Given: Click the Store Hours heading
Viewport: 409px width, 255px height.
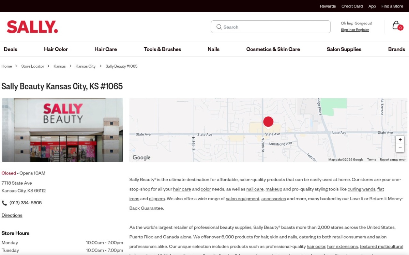Looking at the screenshot, I should tap(15, 233).
